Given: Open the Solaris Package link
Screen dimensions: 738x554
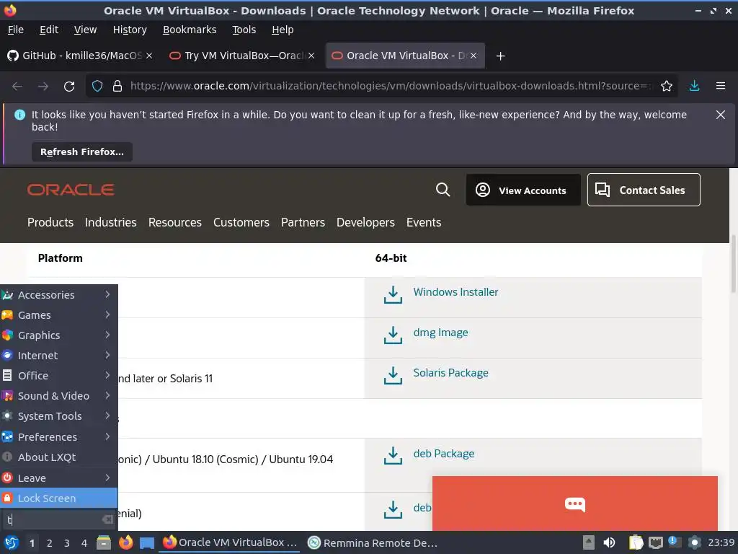Looking at the screenshot, I should click(x=450, y=373).
